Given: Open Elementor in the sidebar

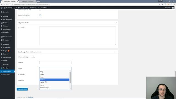Looking at the screenshot, I should point(6,65).
